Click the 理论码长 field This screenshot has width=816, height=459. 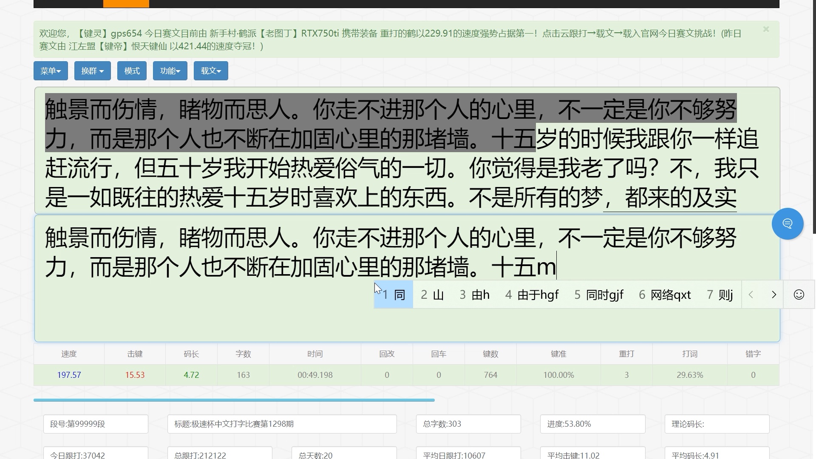(717, 424)
